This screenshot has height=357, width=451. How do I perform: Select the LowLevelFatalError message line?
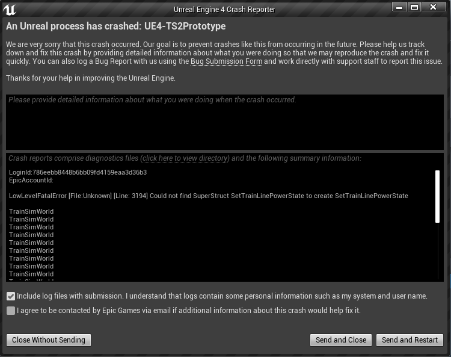(x=209, y=196)
